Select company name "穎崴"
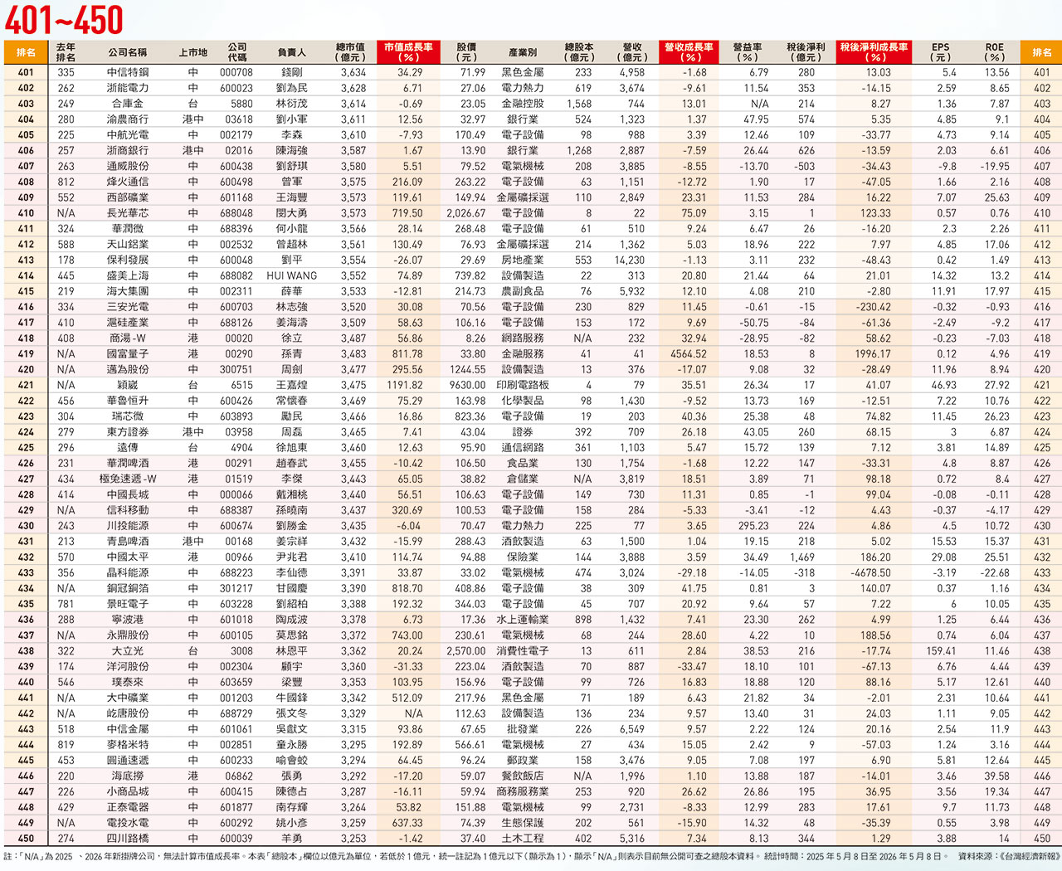 pyautogui.click(x=128, y=385)
